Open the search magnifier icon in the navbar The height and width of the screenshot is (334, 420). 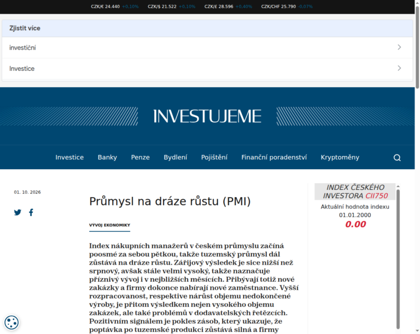397,158
